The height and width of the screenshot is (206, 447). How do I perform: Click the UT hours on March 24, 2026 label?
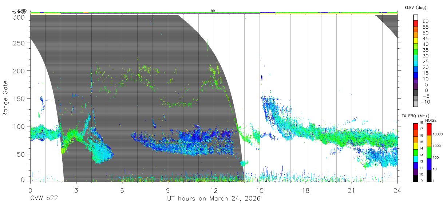[x=214, y=199]
